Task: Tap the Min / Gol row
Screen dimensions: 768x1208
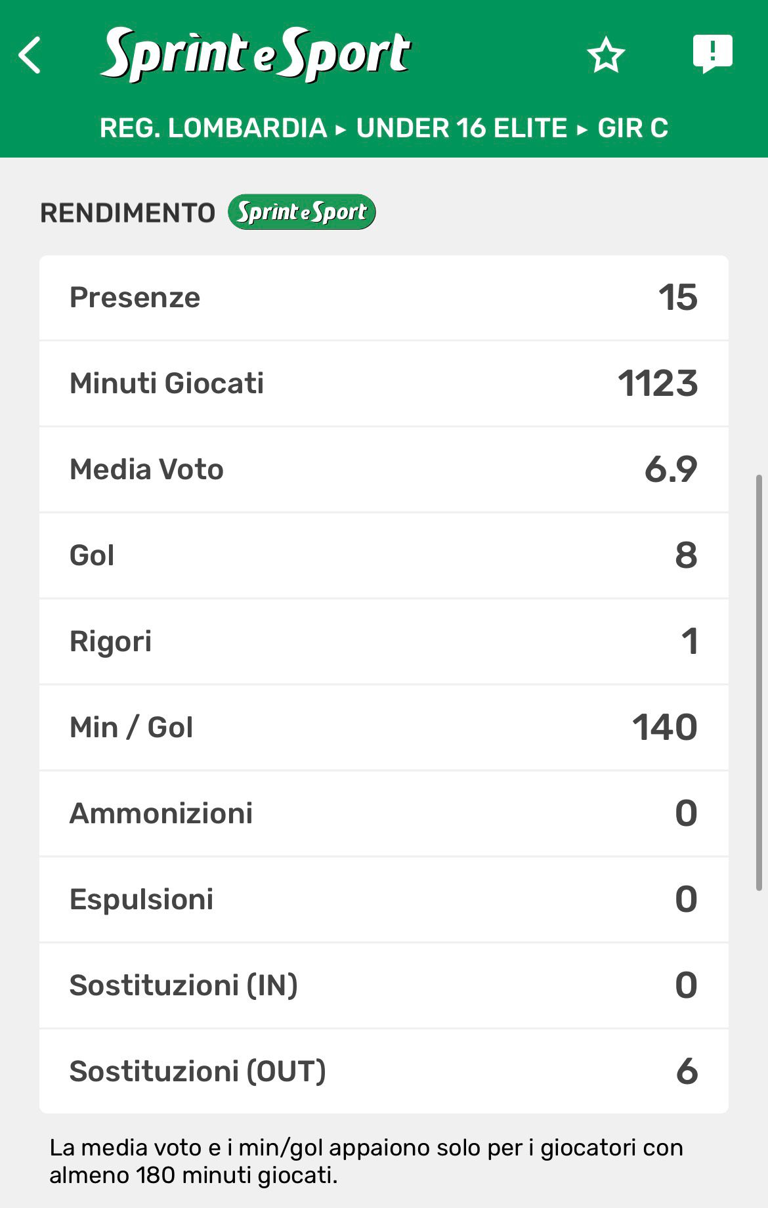Action: (384, 727)
